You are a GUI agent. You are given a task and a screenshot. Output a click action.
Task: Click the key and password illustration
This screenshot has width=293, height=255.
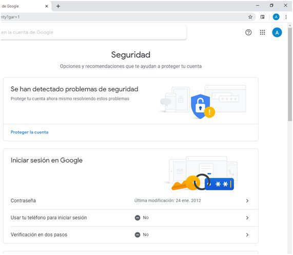[203, 182]
